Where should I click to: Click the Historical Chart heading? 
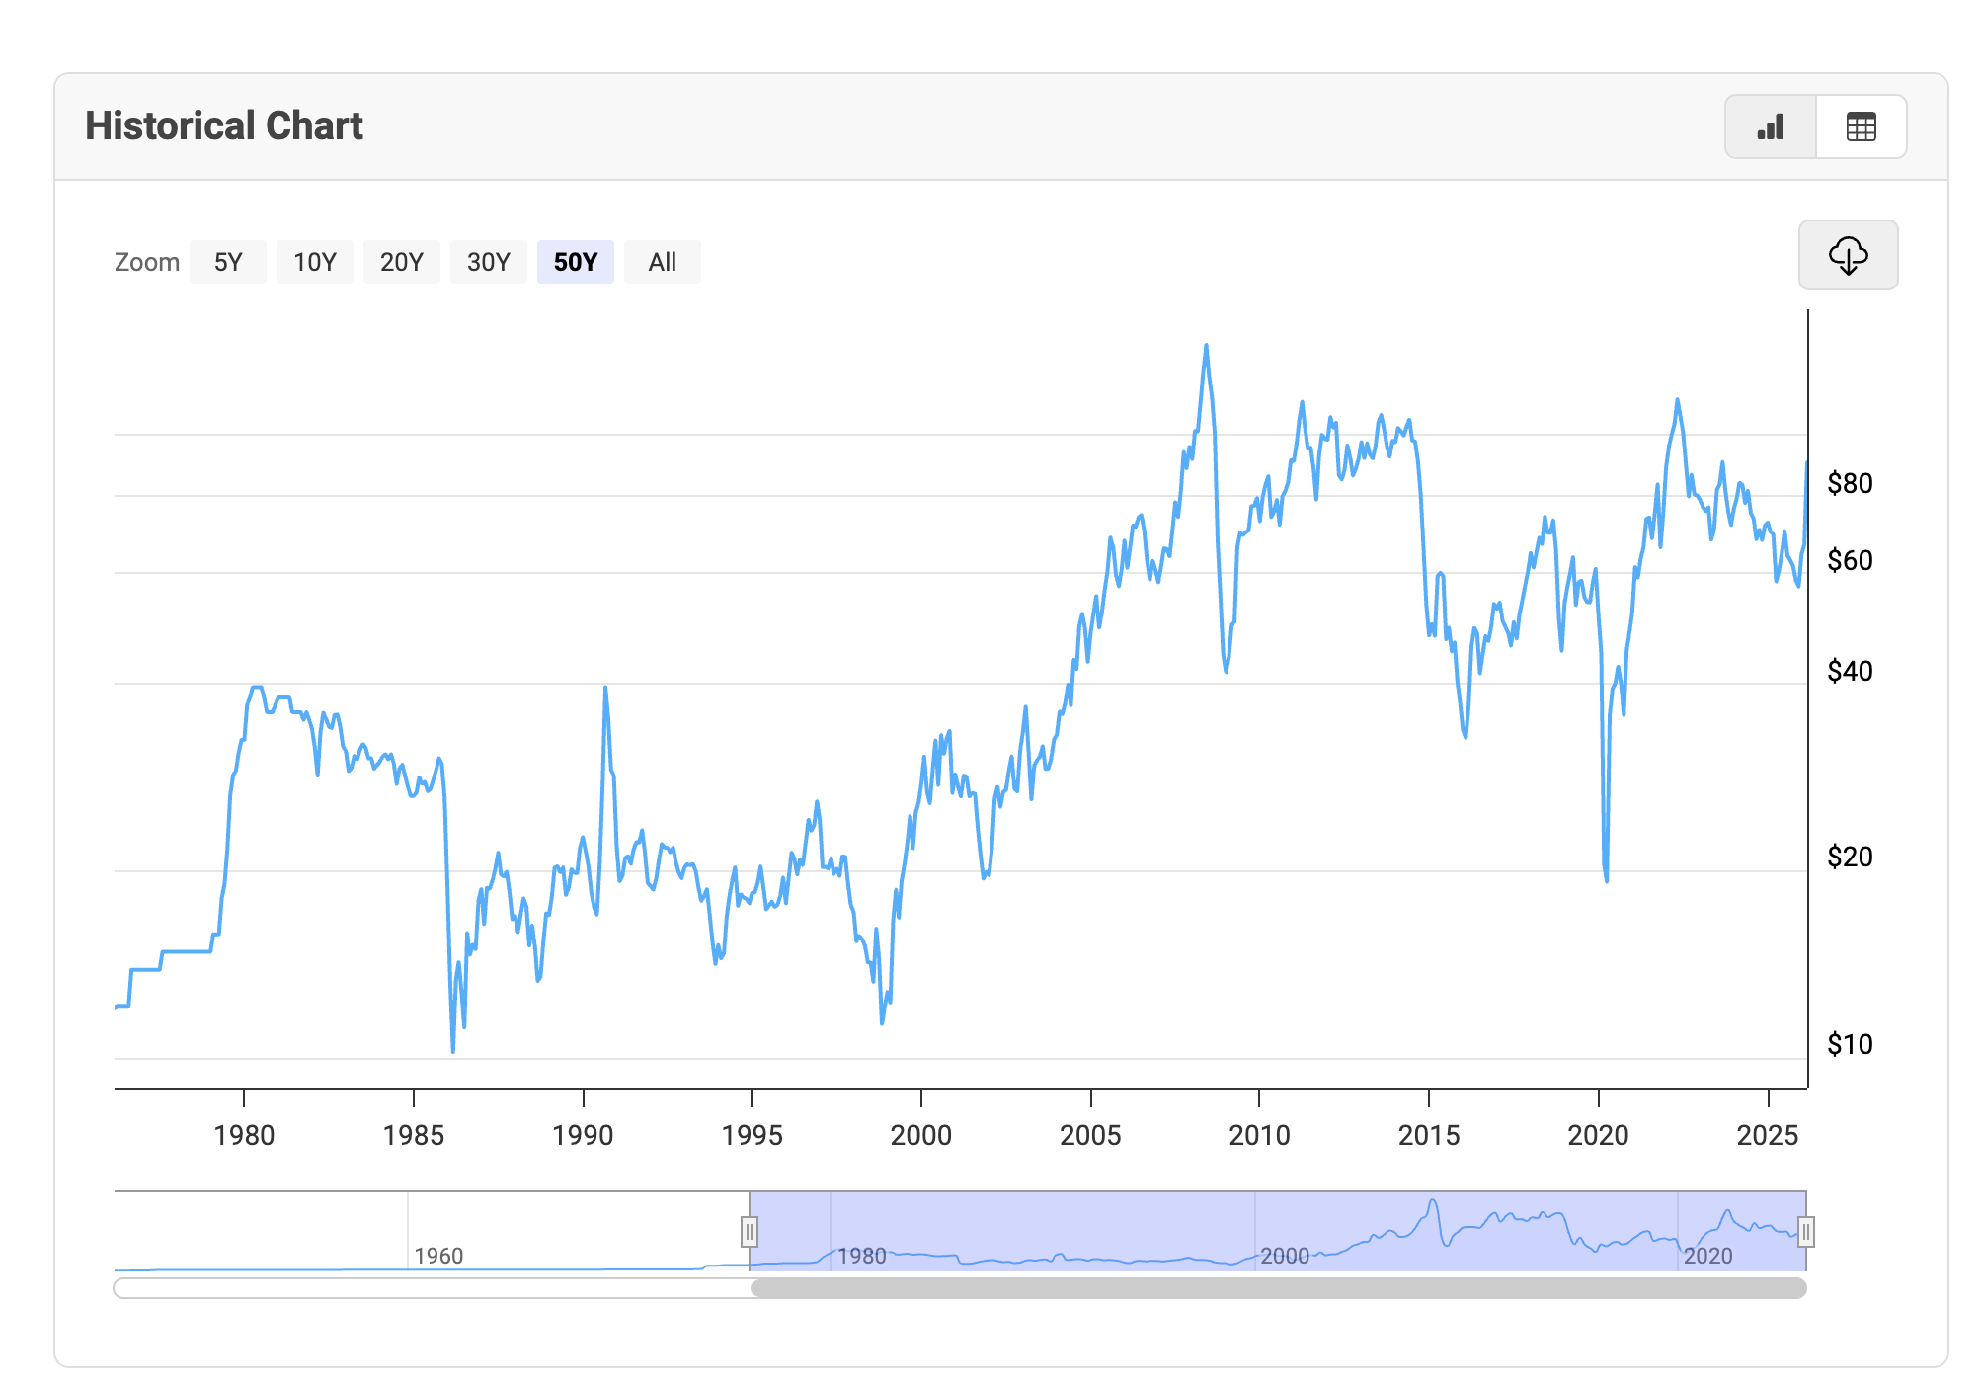224,126
